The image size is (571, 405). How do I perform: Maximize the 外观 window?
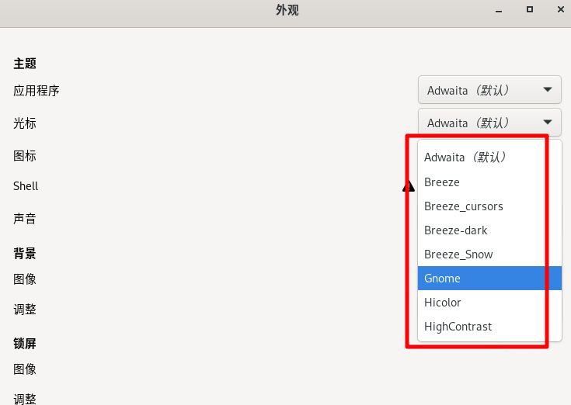(x=530, y=10)
